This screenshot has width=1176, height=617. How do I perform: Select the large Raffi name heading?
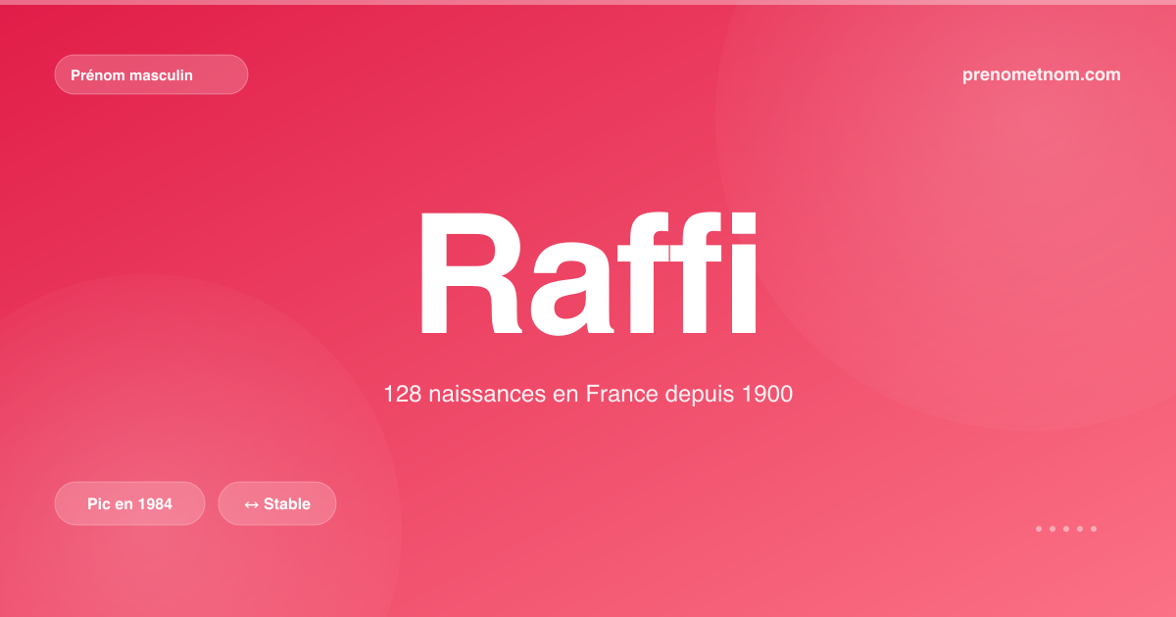pos(588,273)
